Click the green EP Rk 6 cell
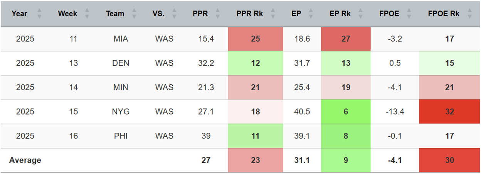This screenshot has width=481, height=174. [346, 111]
